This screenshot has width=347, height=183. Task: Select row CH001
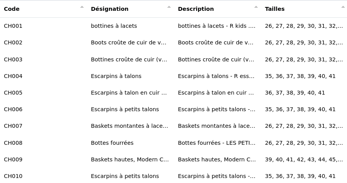point(13,26)
